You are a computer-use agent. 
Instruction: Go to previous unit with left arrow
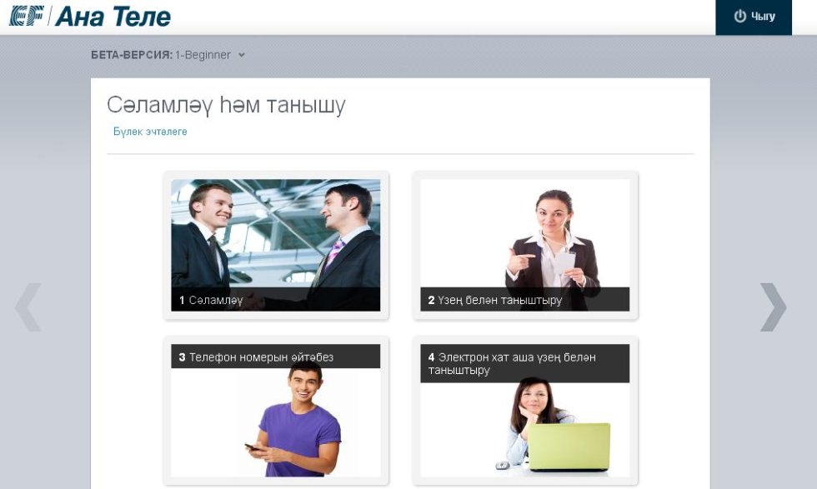click(28, 307)
